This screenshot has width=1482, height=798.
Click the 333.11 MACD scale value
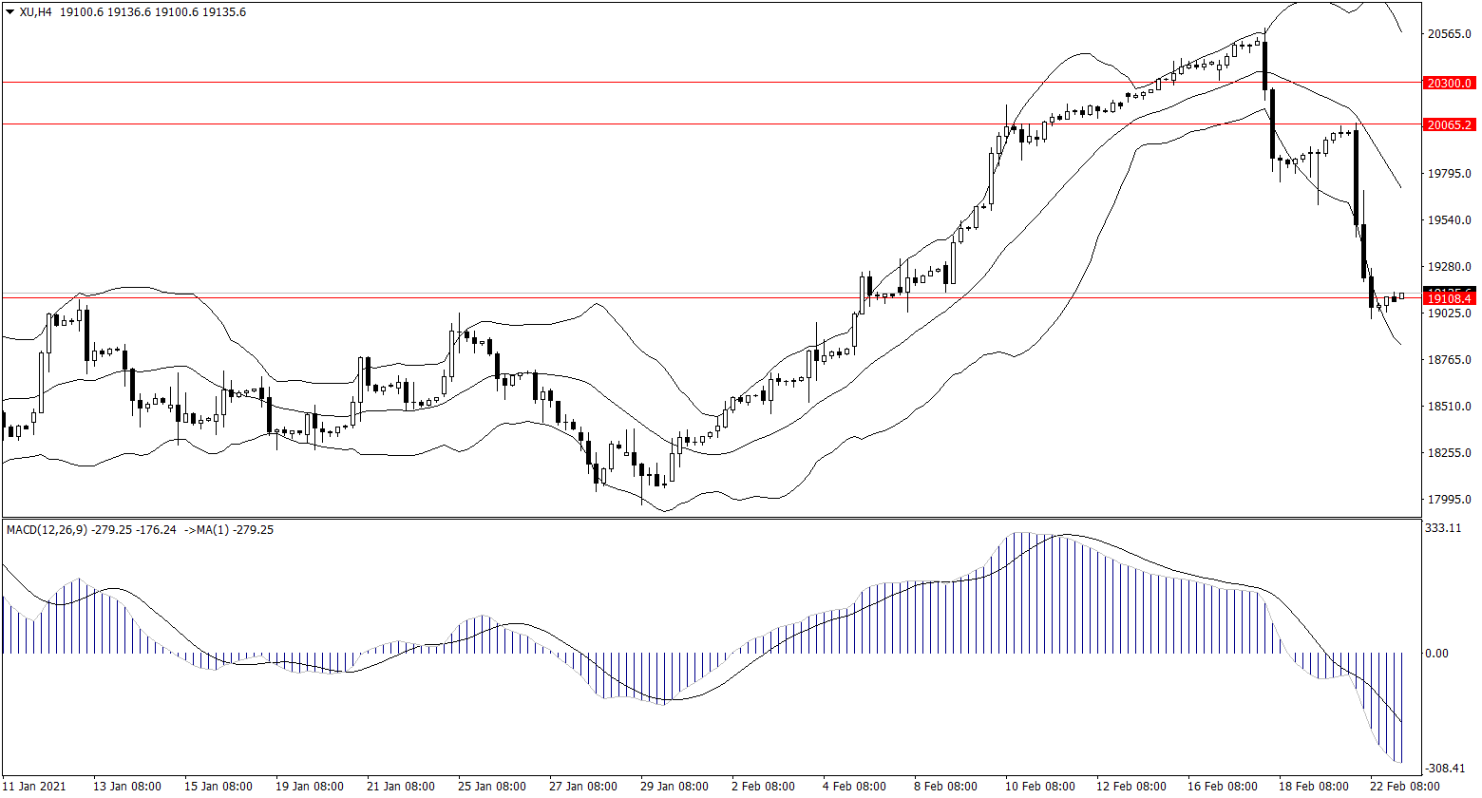(1443, 528)
